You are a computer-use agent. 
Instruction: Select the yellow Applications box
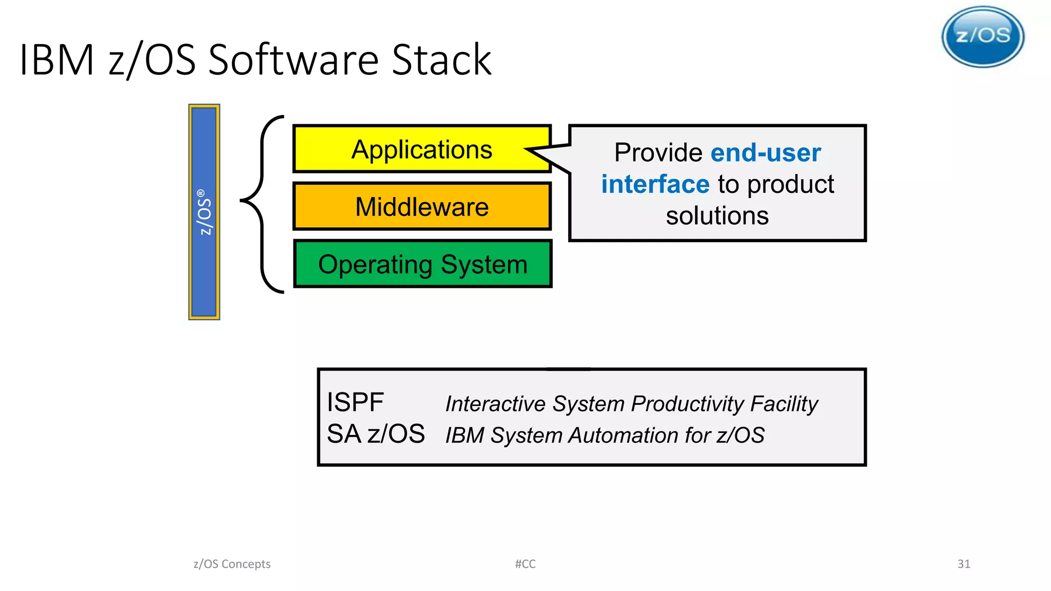coord(422,149)
